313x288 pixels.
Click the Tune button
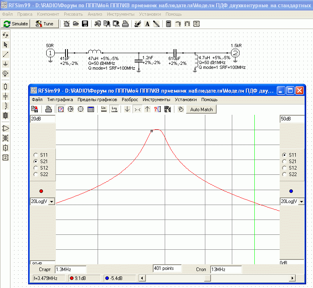coord(45,24)
